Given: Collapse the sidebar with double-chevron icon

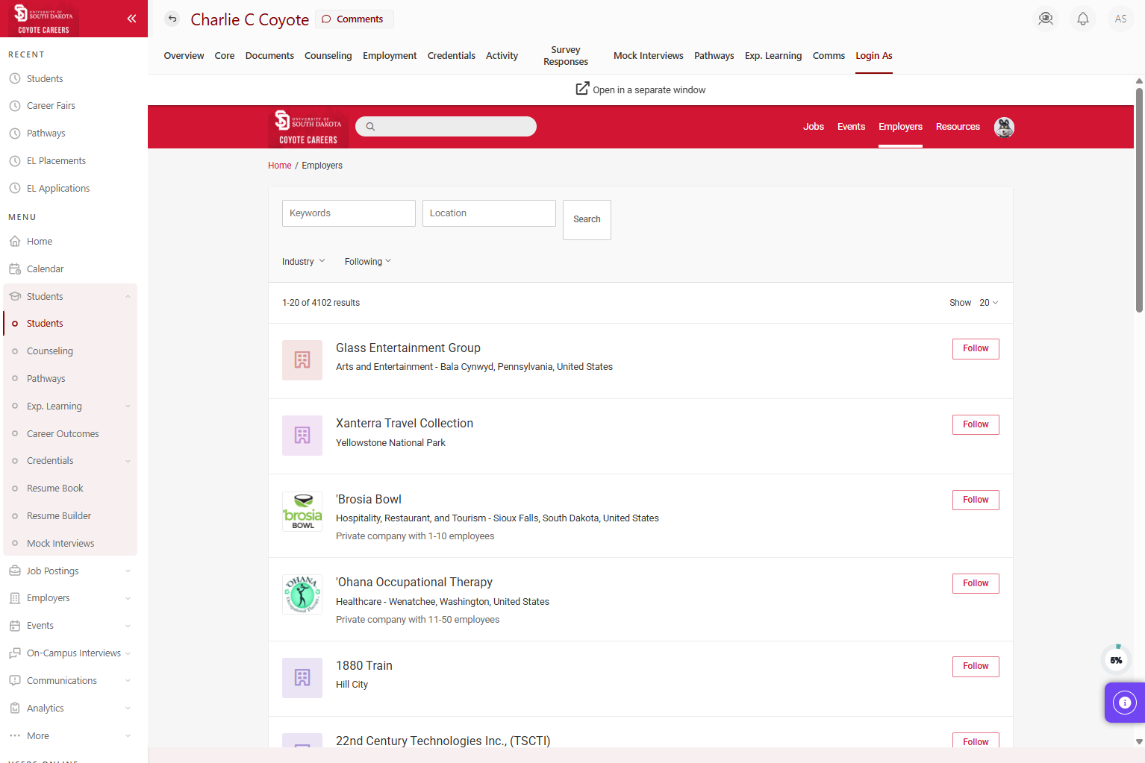Looking at the screenshot, I should pos(131,19).
